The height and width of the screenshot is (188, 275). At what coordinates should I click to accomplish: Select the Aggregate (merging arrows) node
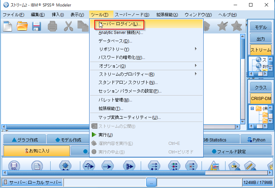point(129,165)
